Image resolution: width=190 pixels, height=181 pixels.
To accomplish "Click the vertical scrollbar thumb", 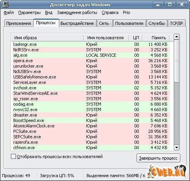I will coord(176,61).
